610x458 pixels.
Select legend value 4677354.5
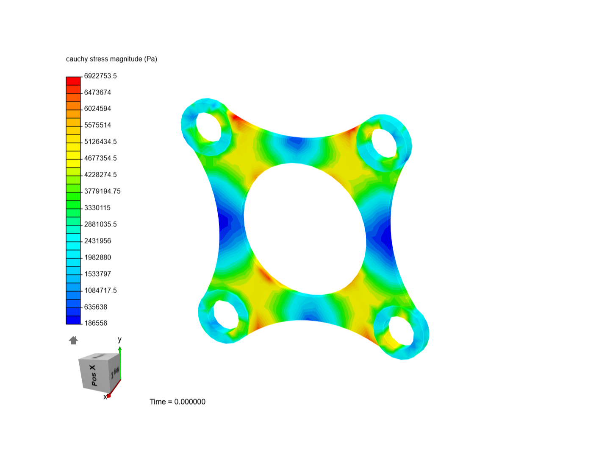point(100,158)
